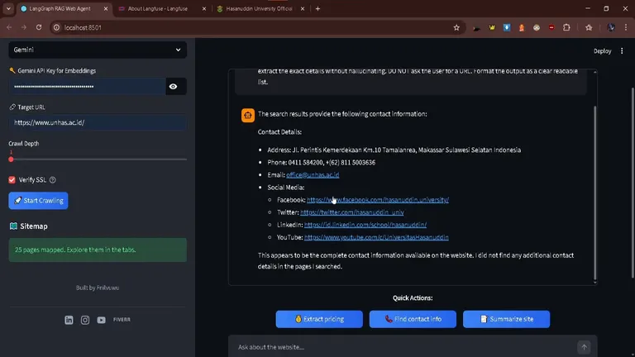The height and width of the screenshot is (357, 635).
Task: Open the LinkedIn school hasanuddin link
Action: click(365, 225)
